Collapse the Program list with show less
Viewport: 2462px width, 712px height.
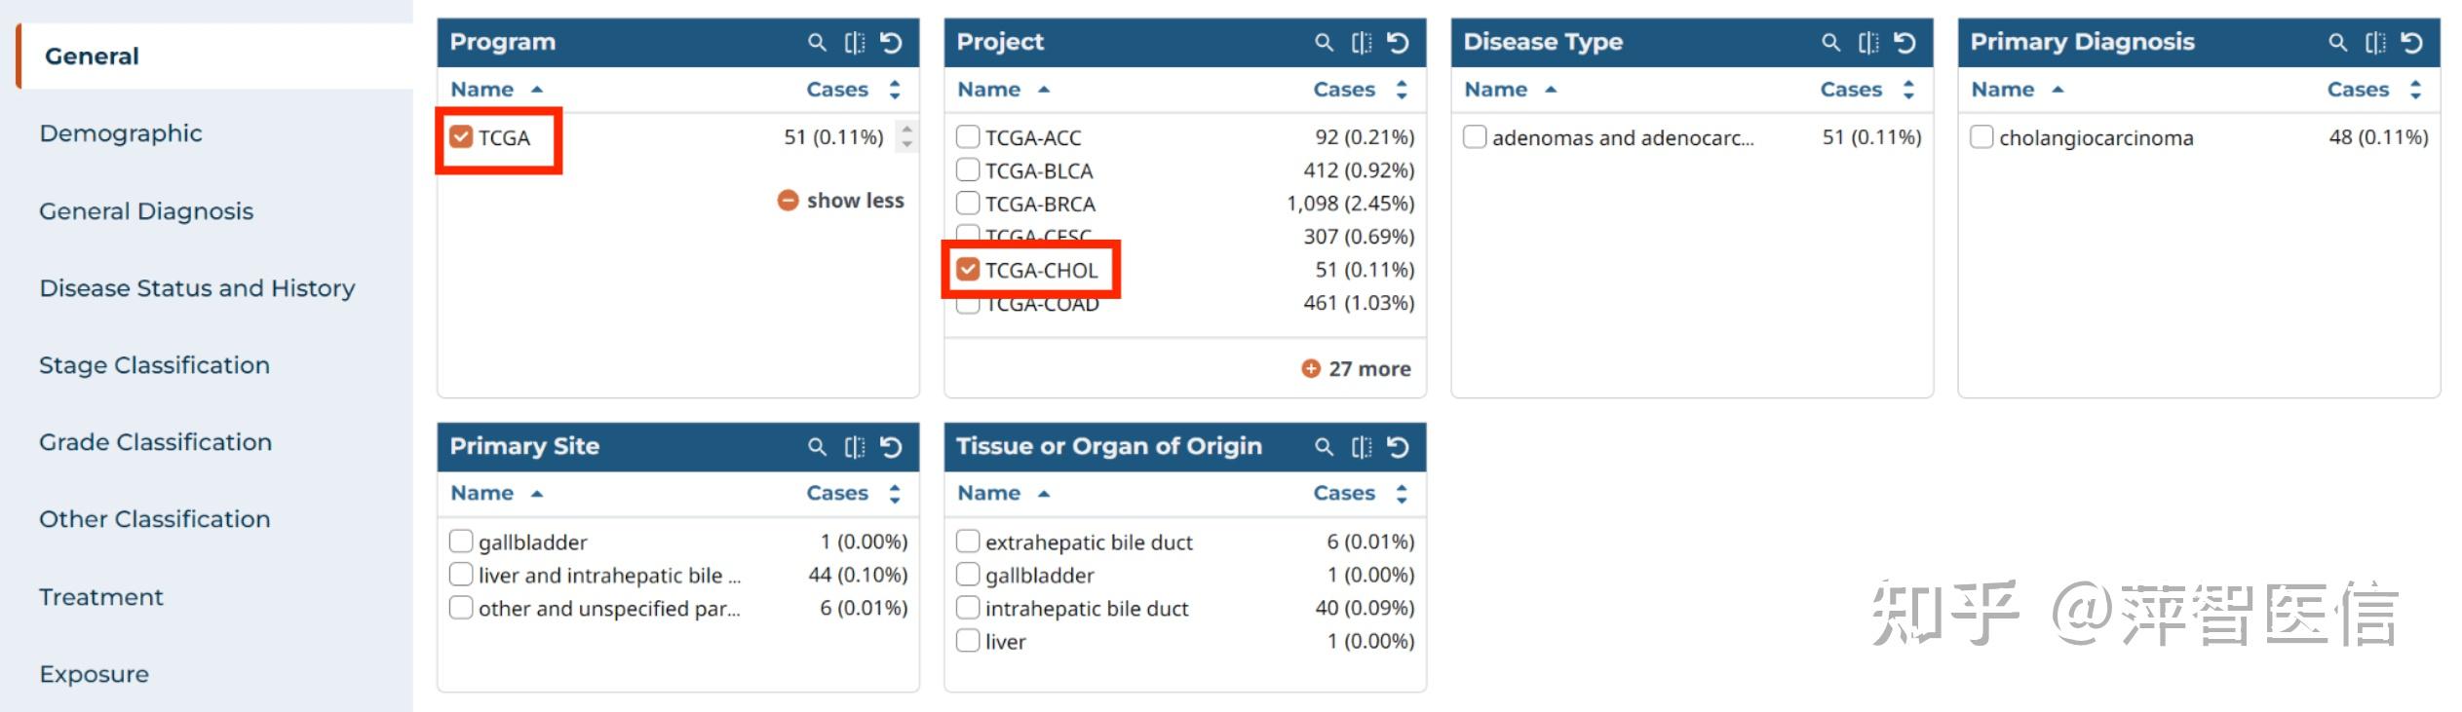(841, 201)
